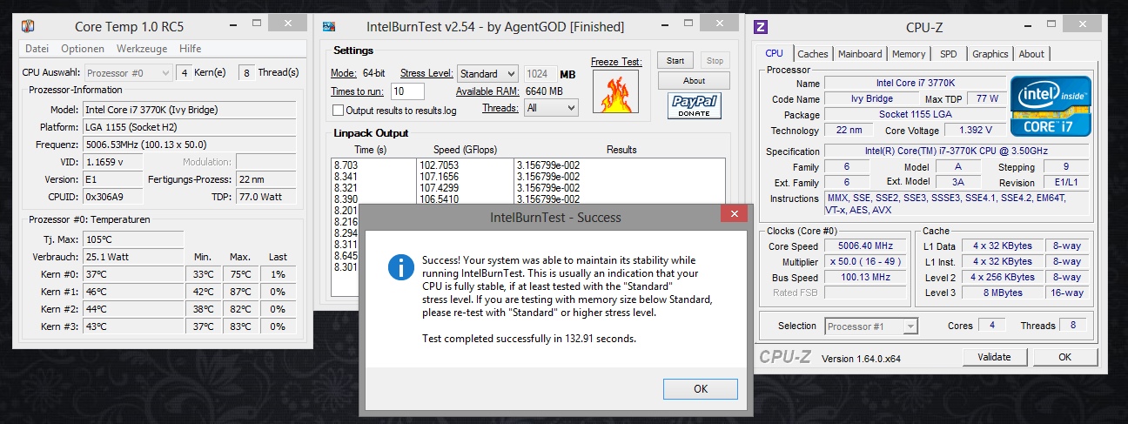Click the Freeze Test flame image
This screenshot has width=1128, height=424.
pyautogui.click(x=616, y=91)
